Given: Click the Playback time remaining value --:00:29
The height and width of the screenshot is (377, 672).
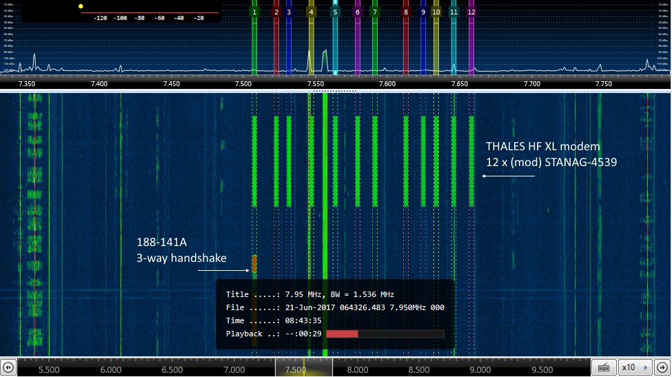Looking at the screenshot, I should 303,334.
